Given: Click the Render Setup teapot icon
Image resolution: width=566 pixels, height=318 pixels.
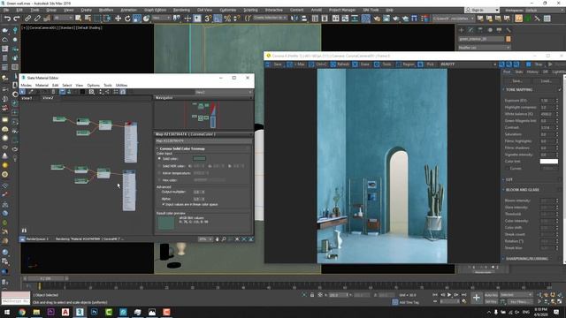Looking at the screenshot, I should coord(377,18).
